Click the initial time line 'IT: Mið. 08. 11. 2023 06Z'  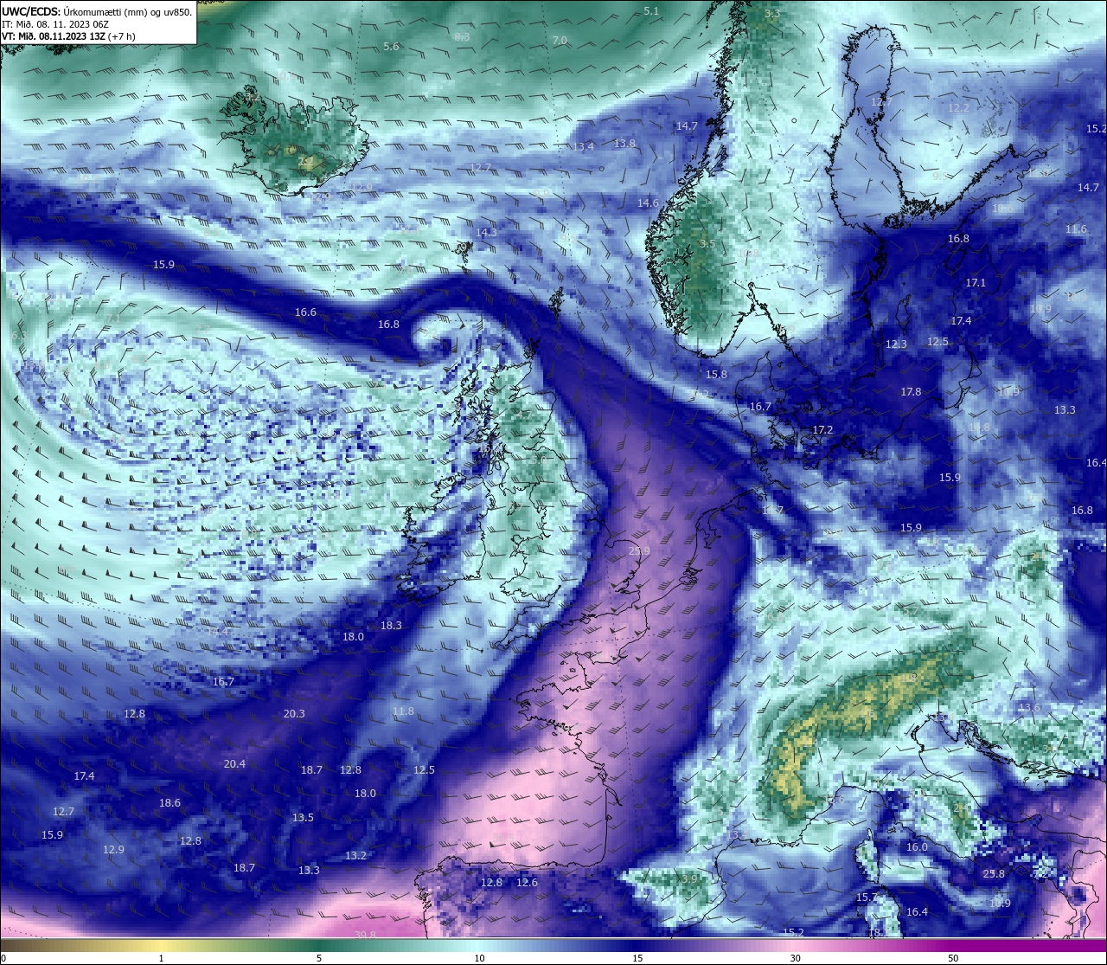(54, 24)
